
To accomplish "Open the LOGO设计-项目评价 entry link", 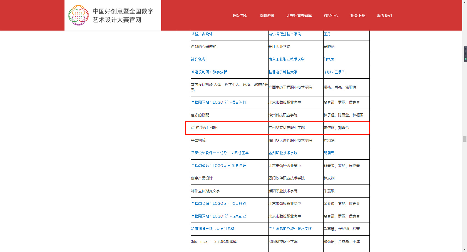I will click(219, 102).
